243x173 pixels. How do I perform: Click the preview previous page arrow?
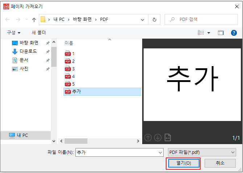(x=148, y=137)
